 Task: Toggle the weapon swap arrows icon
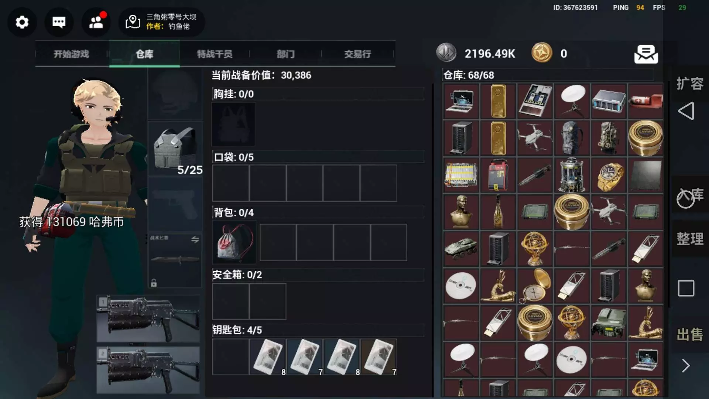tap(195, 239)
